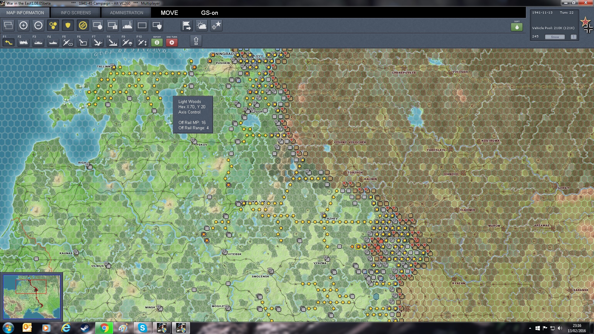
Task: Zoom in the map with plus icon
Action: pyautogui.click(x=24, y=26)
